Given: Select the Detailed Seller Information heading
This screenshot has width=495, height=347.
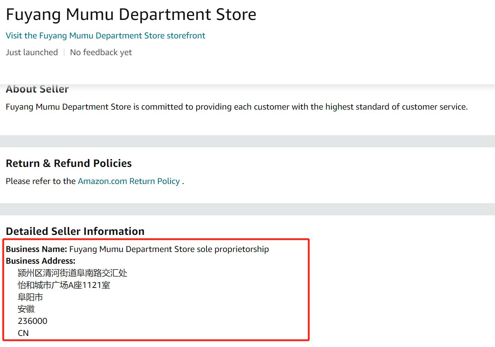Looking at the screenshot, I should pyautogui.click(x=75, y=231).
